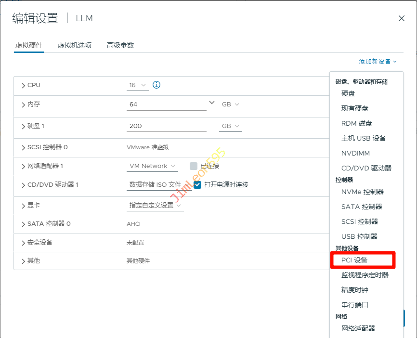
Task: Open the CPU count dropdown
Action: (x=138, y=85)
